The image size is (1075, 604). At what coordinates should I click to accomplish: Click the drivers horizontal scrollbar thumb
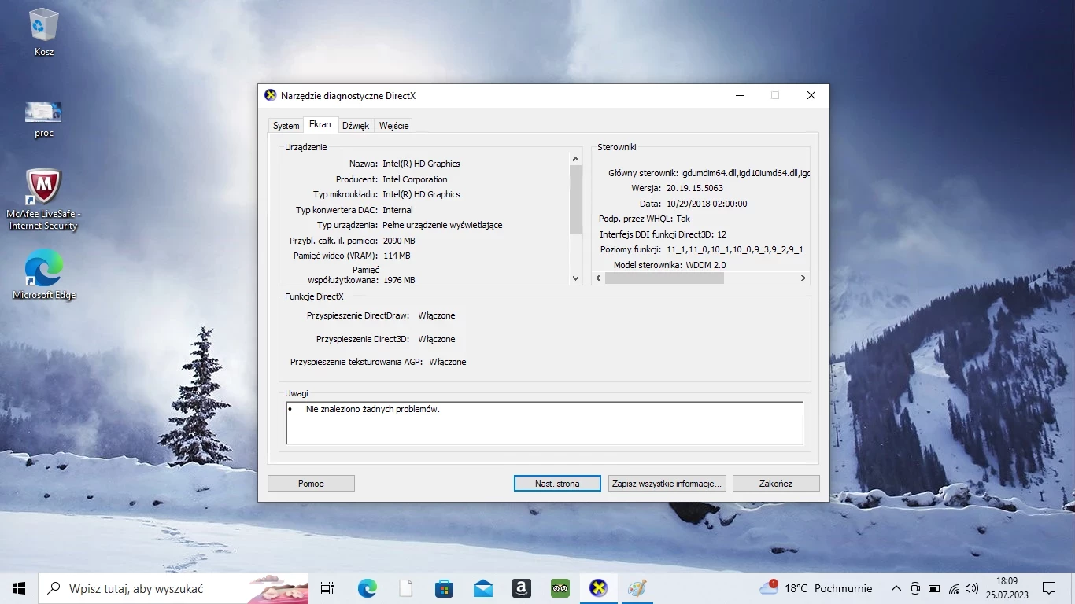coord(664,278)
